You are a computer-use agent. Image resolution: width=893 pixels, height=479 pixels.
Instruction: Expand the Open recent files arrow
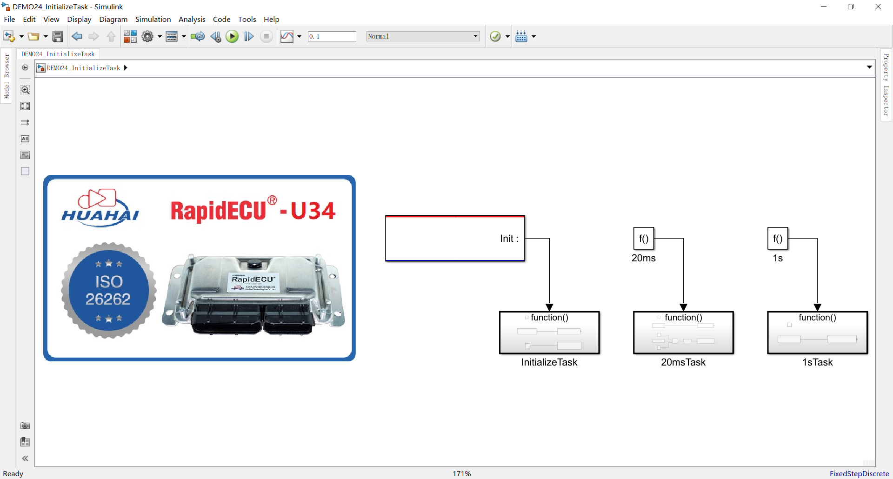pos(46,36)
